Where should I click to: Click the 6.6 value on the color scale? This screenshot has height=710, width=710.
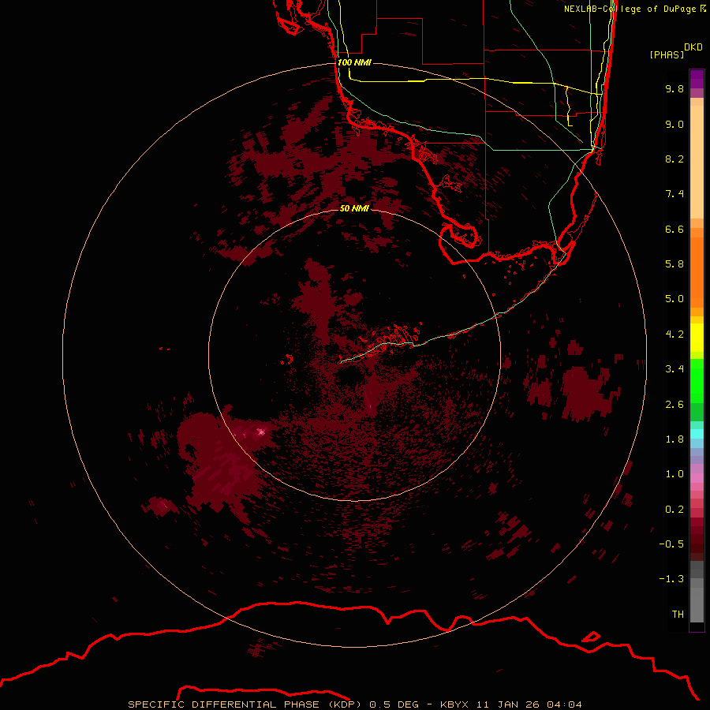pyautogui.click(x=674, y=229)
